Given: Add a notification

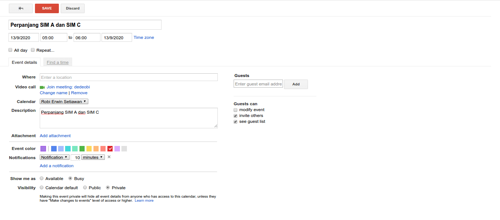Looking at the screenshot, I should pos(57,166).
